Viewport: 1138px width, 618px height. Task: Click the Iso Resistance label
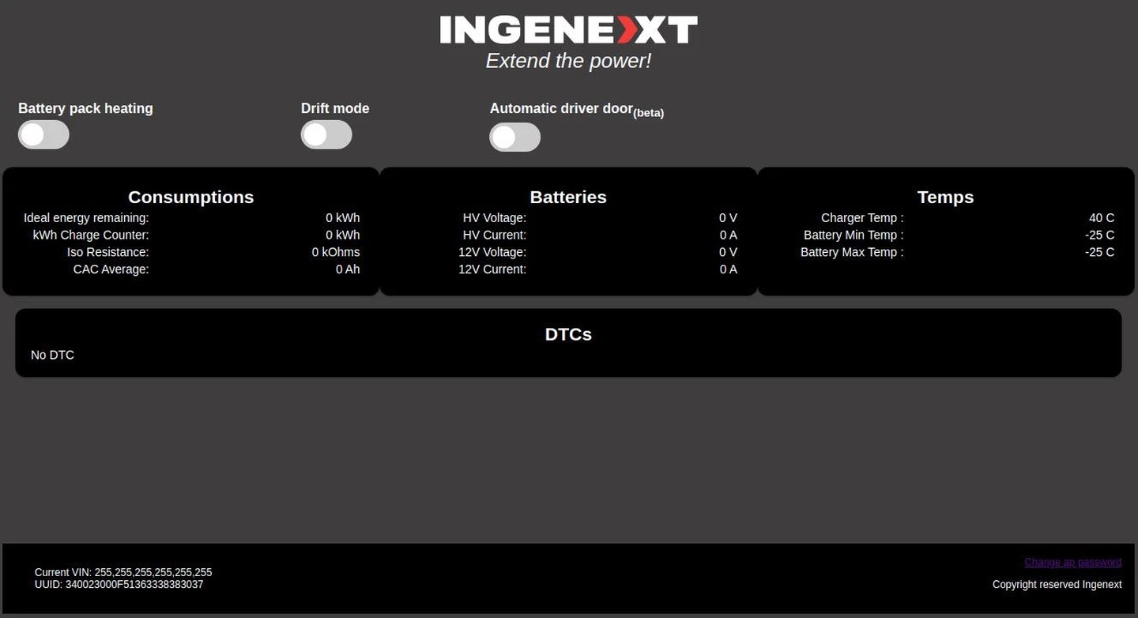click(x=108, y=253)
